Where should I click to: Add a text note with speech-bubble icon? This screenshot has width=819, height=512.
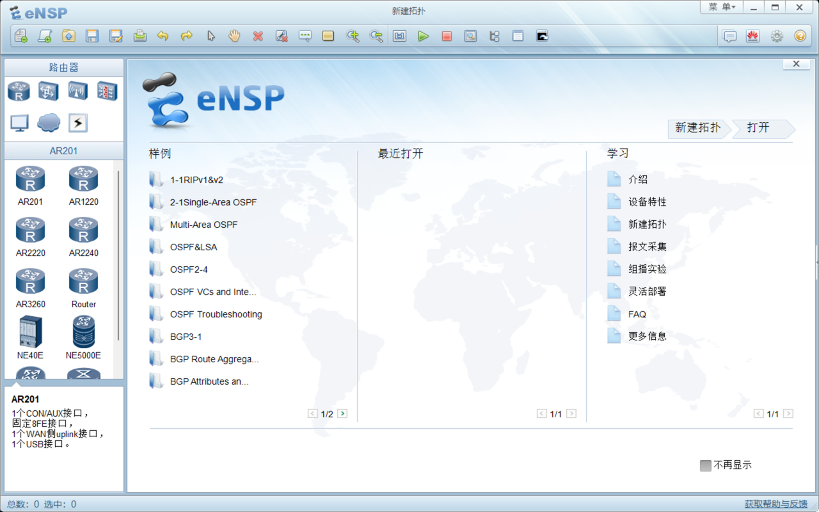point(305,36)
